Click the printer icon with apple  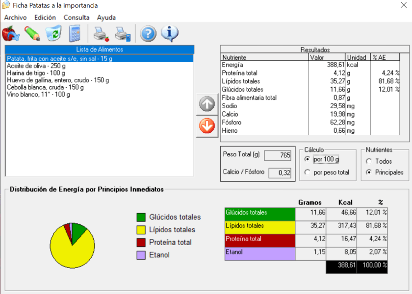click(101, 34)
